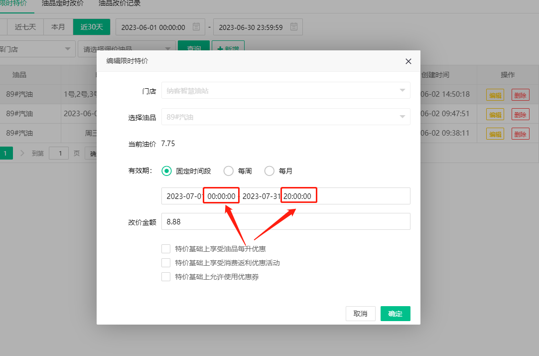Expand the 门店 dropdown in dialog
Image resolution: width=539 pixels, height=356 pixels.
coord(402,90)
